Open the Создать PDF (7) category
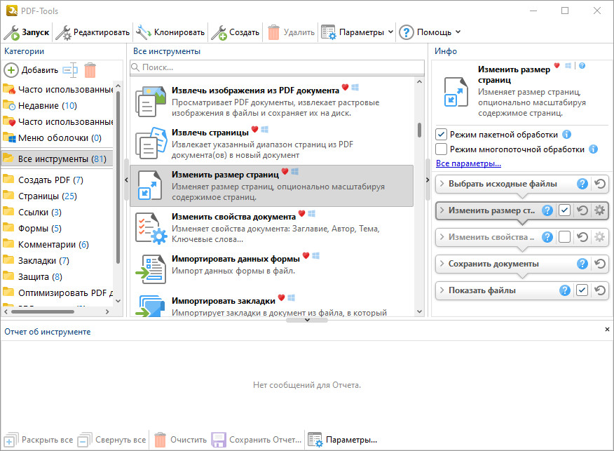 click(x=43, y=180)
